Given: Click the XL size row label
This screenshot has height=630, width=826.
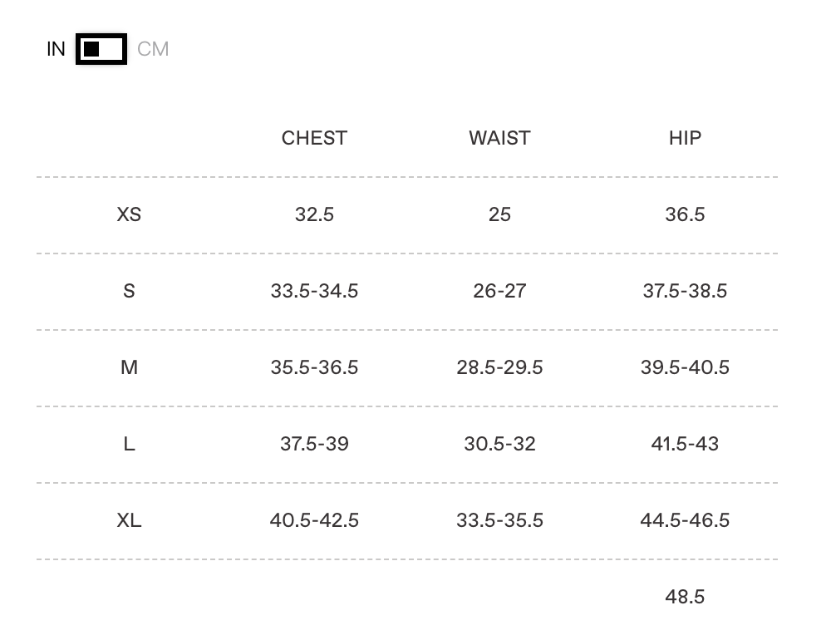Looking at the screenshot, I should (x=129, y=520).
